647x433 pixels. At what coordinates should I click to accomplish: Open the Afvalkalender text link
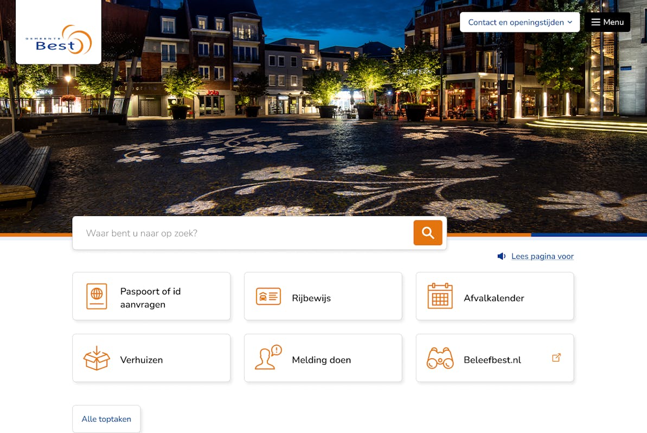[x=494, y=298]
